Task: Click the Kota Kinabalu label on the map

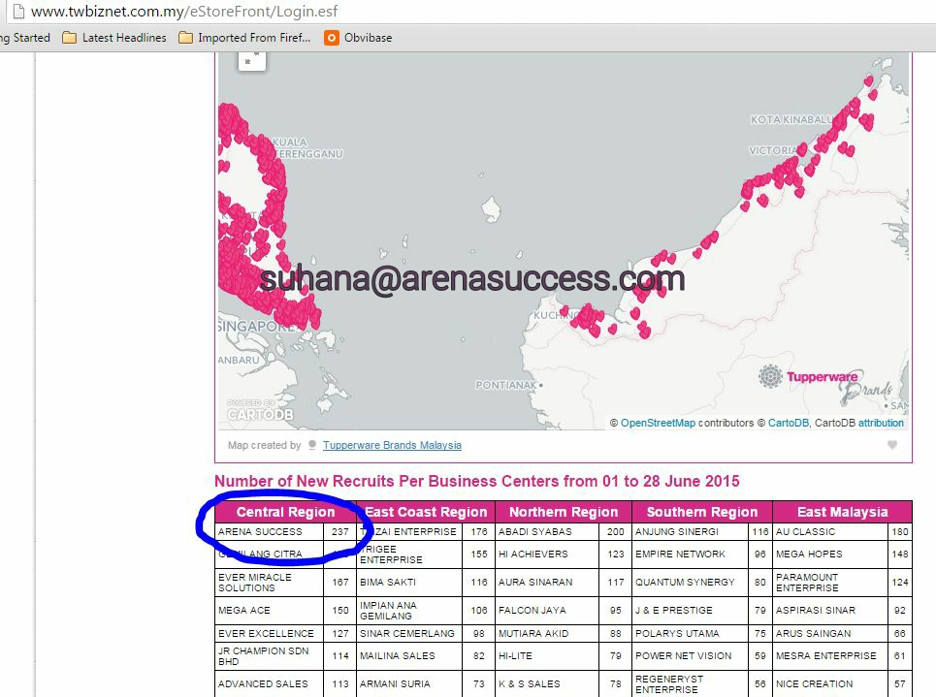Action: (791, 119)
